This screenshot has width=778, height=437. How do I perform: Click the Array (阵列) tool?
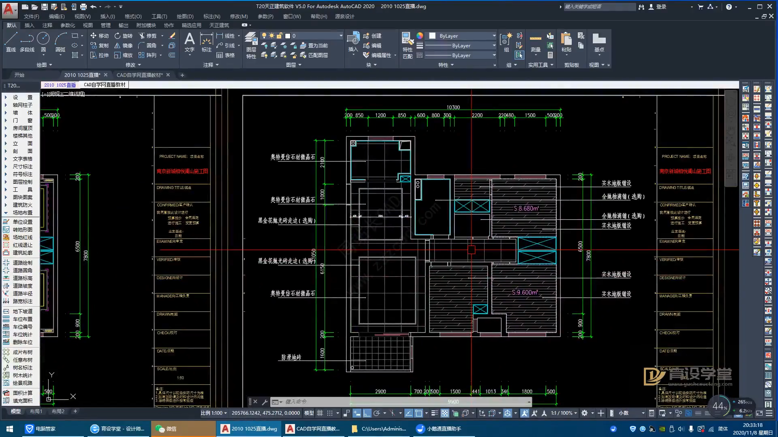(x=147, y=55)
